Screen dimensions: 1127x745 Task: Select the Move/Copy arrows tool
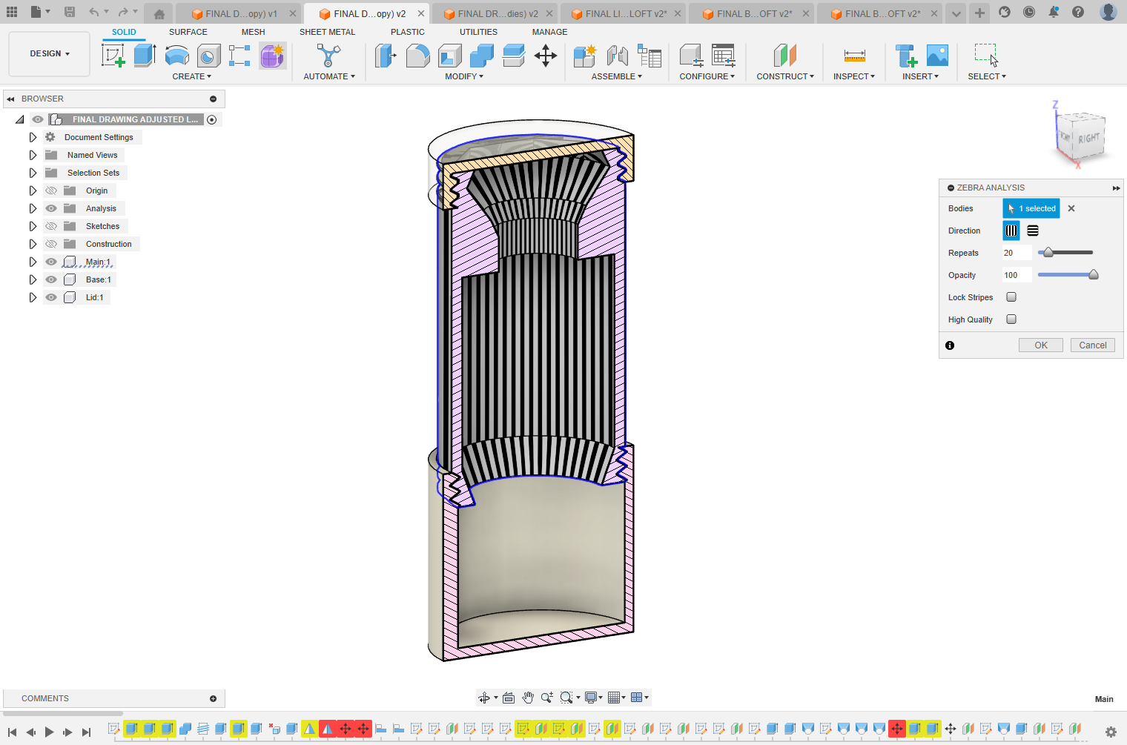546,56
